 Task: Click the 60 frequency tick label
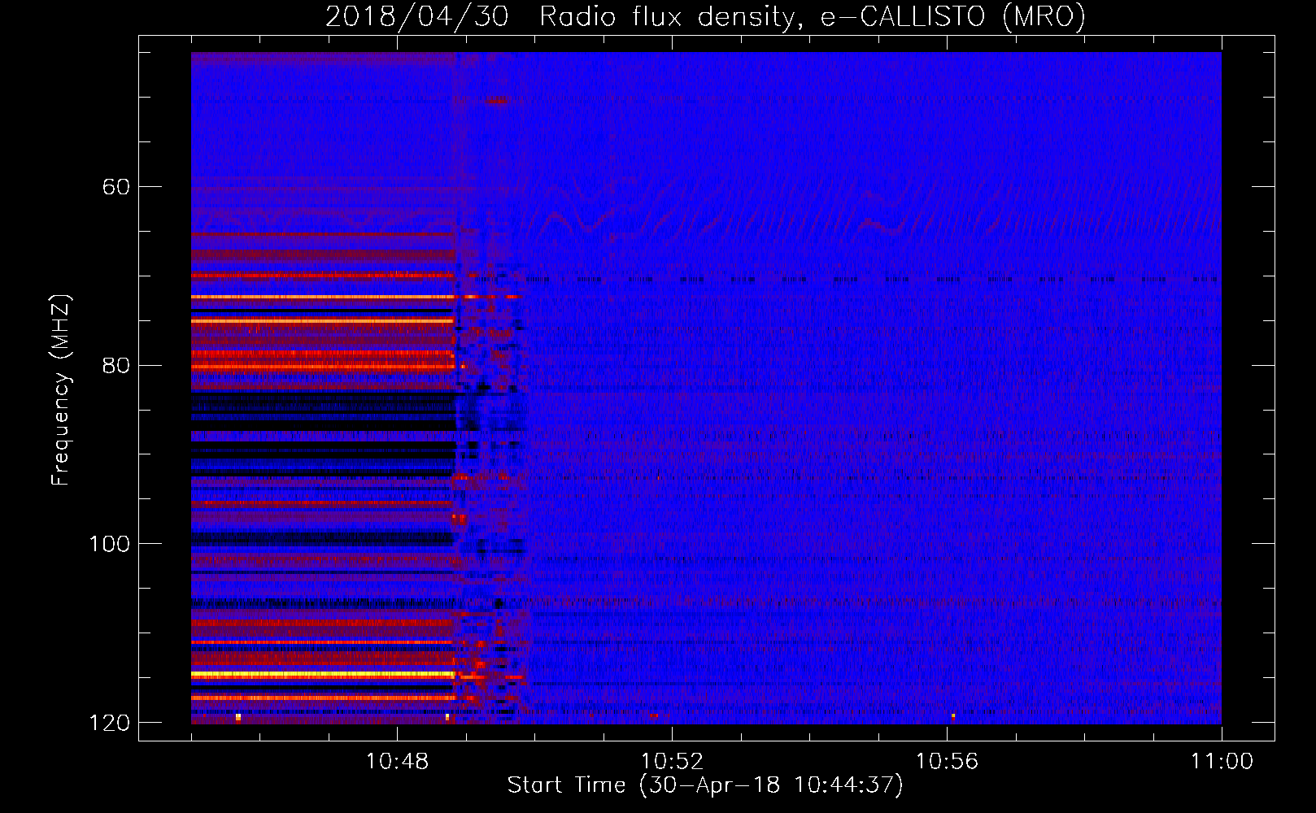click(116, 187)
